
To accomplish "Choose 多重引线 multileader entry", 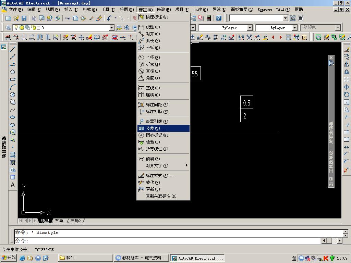I will tap(163, 122).
